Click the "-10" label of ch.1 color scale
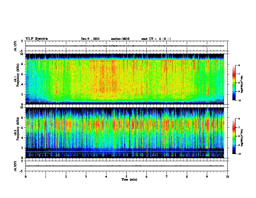 (239, 101)
